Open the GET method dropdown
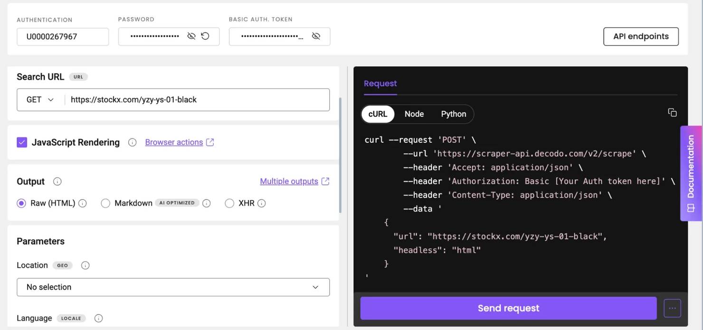703x330 pixels. click(x=40, y=100)
